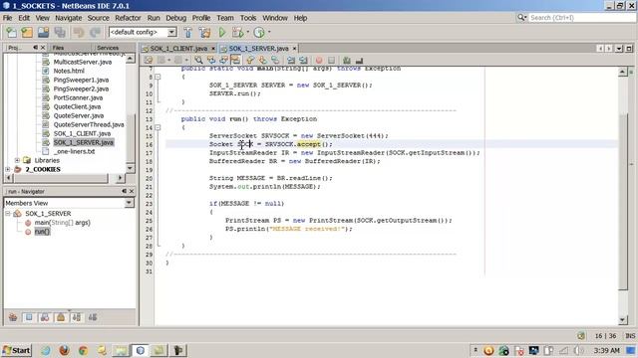This screenshot has height=358, width=638.
Task: Select main(String[] args) in Navigator
Action: (62, 223)
